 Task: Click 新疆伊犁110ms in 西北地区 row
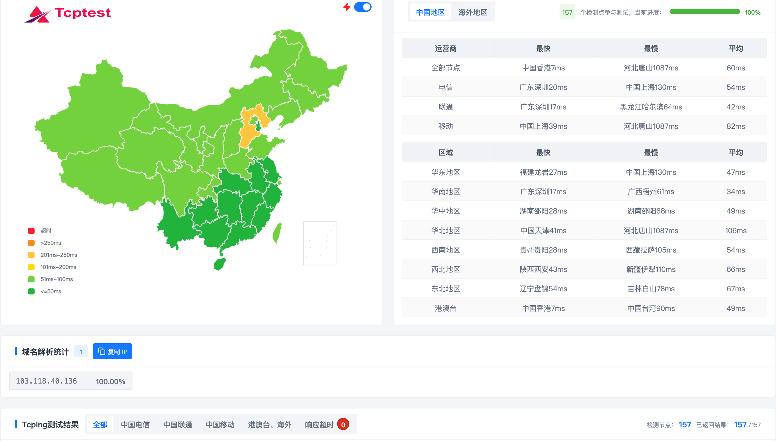[x=651, y=269]
